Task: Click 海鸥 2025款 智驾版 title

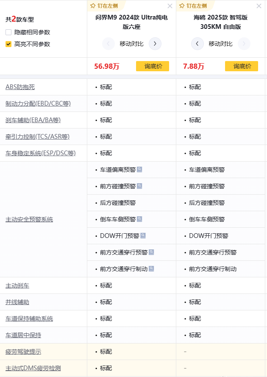Action: click(221, 22)
